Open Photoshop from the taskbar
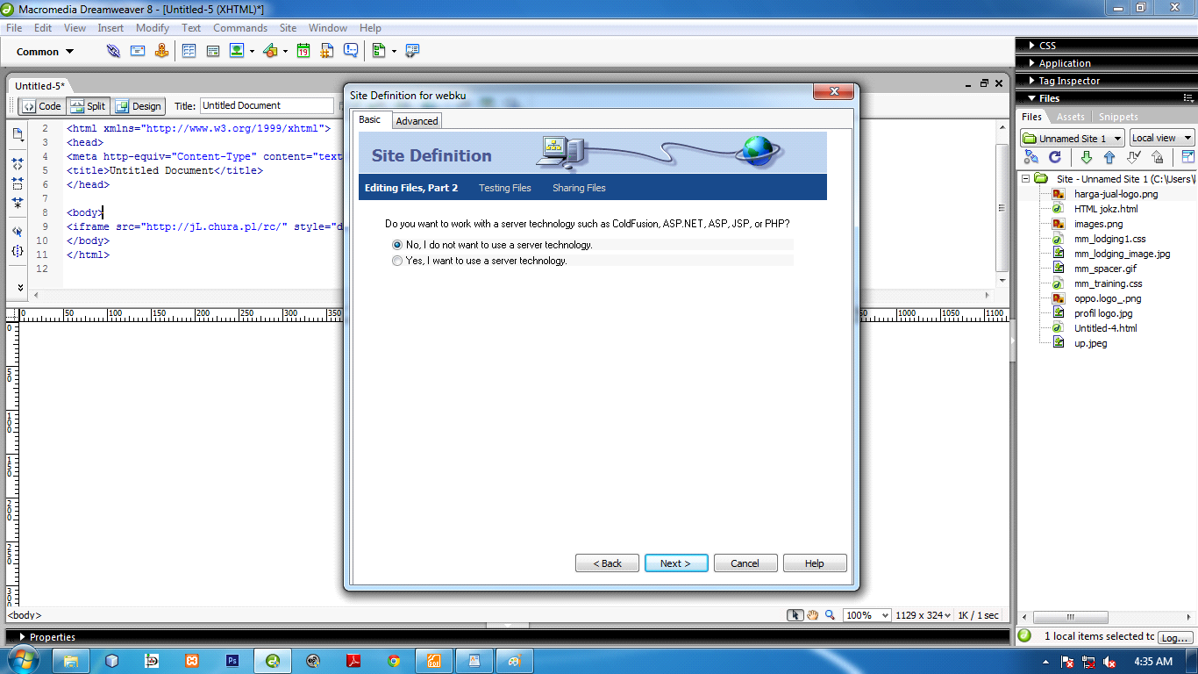The height and width of the screenshot is (674, 1198). pos(232,661)
